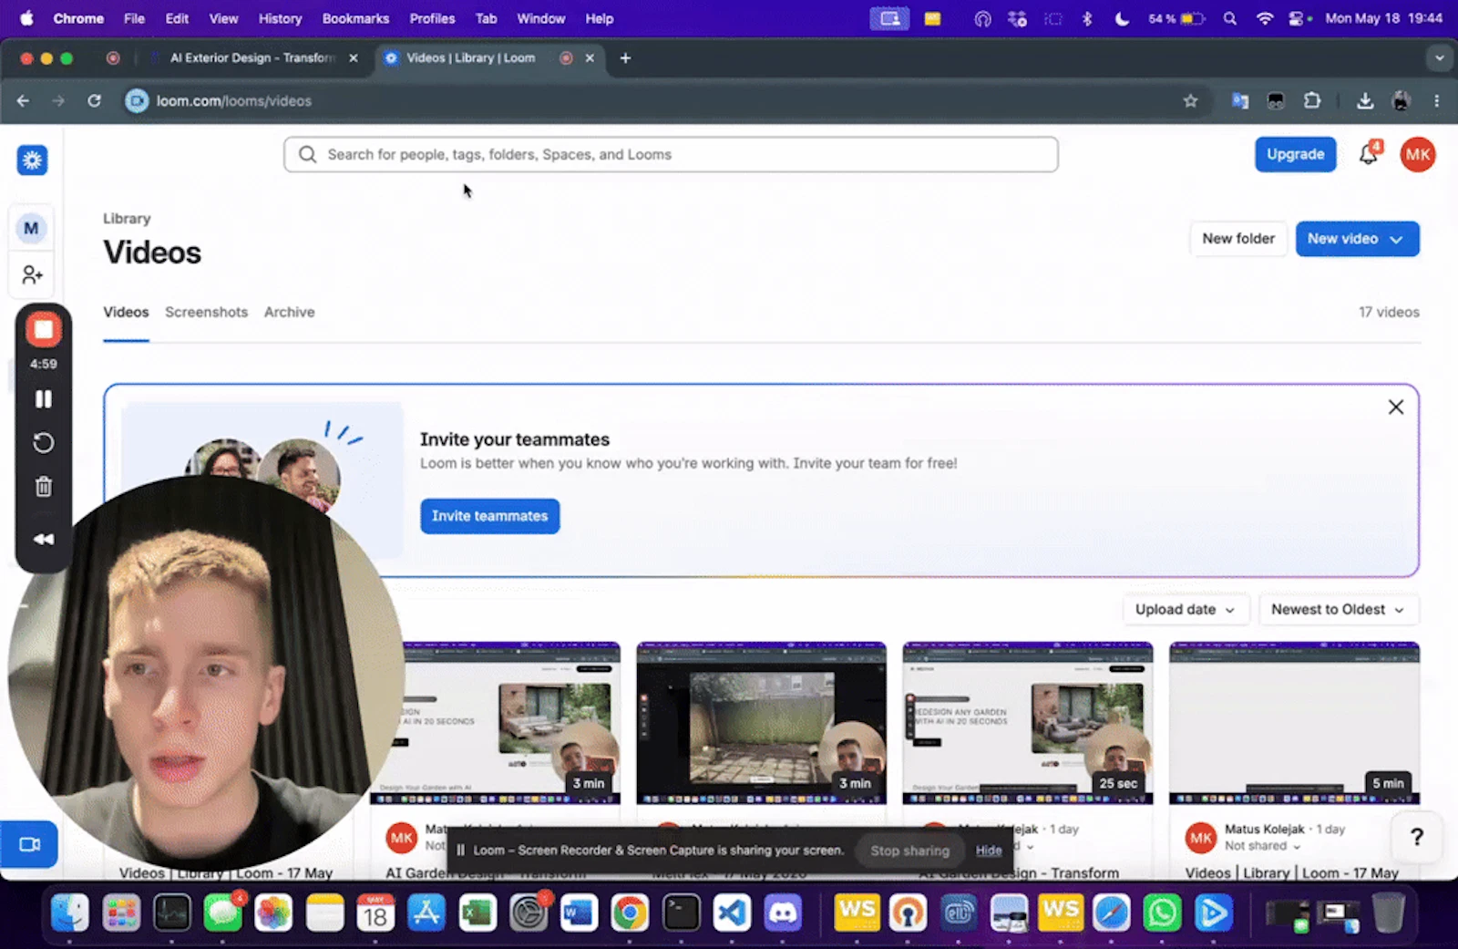Viewport: 1458px width, 949px height.
Task: Click the Matus Kolejak name on last video
Action: (1264, 830)
